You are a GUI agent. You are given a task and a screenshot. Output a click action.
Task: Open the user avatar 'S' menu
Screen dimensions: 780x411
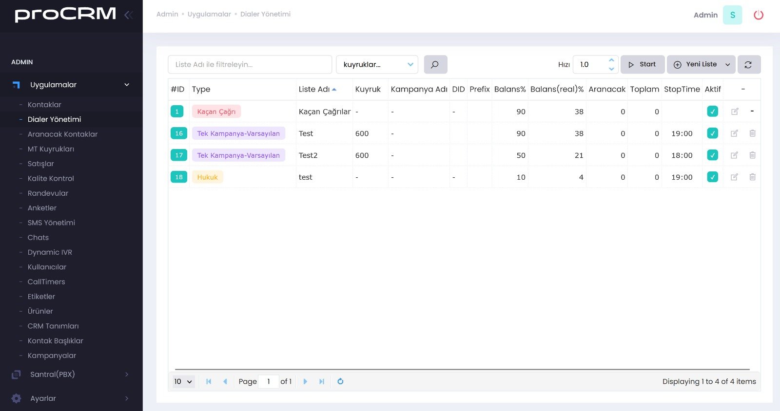point(732,15)
